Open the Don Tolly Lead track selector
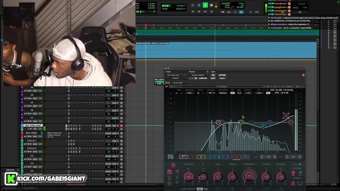This screenshot has width=340, height=191. [174, 75]
